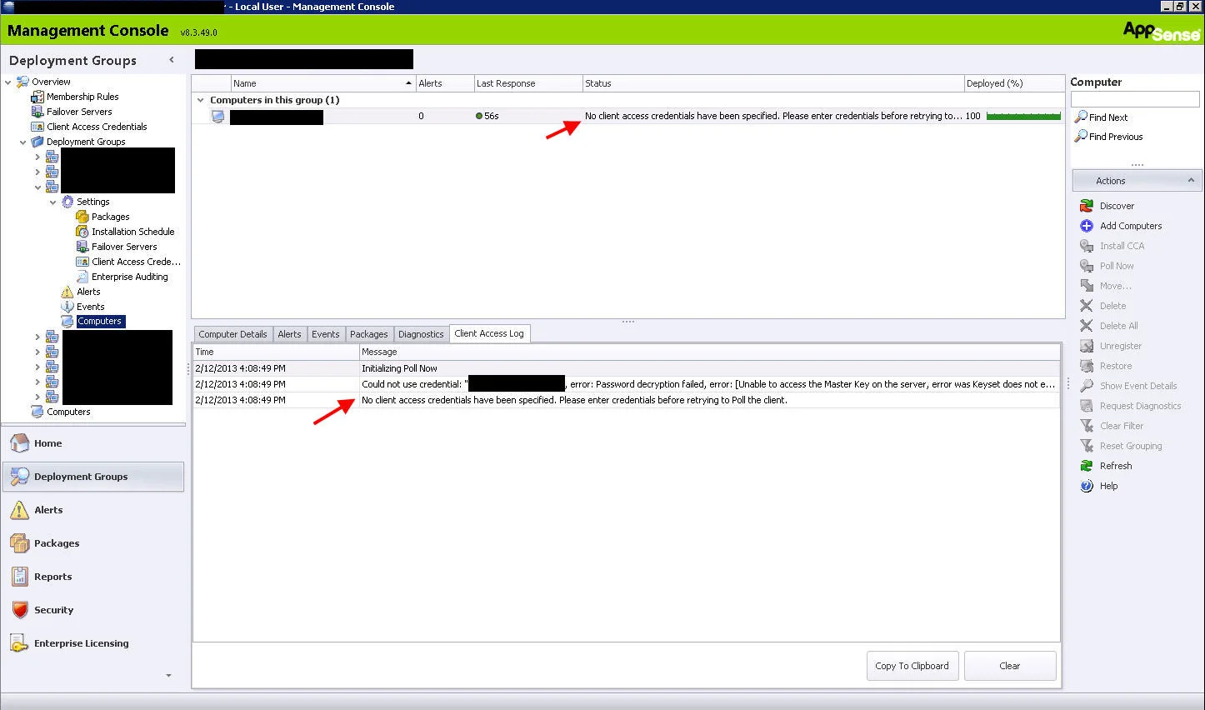
Task: Sort by the Last Response column header
Action: pyautogui.click(x=528, y=83)
